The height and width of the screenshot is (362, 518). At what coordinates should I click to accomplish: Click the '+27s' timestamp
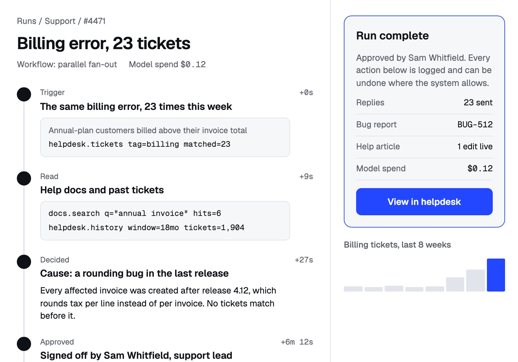coord(304,260)
